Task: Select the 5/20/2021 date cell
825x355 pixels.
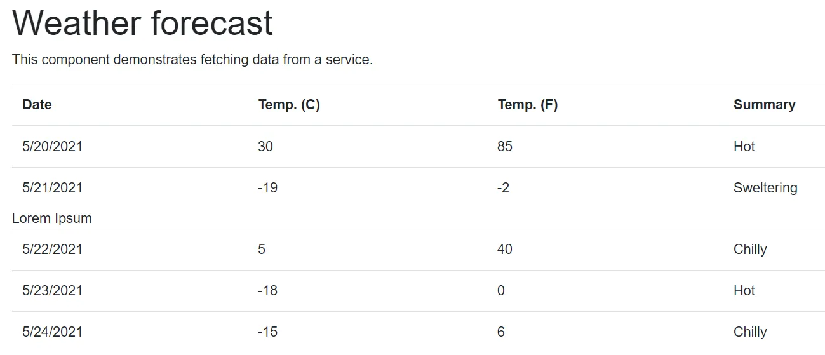Action: click(52, 147)
